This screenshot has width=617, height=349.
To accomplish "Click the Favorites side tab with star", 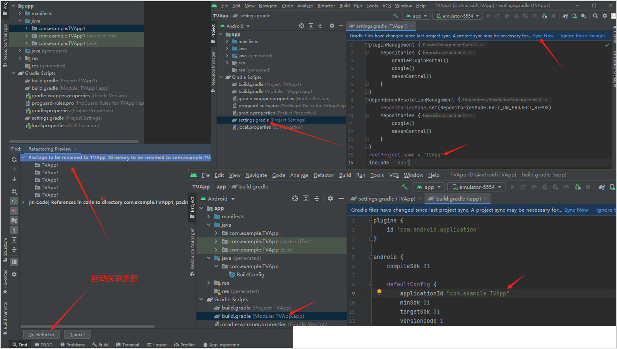I will pyautogui.click(x=5, y=282).
